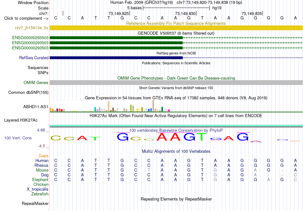The width and height of the screenshot is (303, 211).
Task: Select the chr7:73,149,820-73,149,838 (19 bp) position text
Action: 209,3
